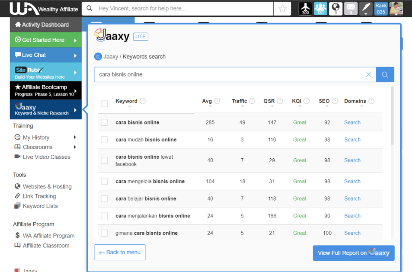Click the blue magnifier search button

[x=385, y=74]
